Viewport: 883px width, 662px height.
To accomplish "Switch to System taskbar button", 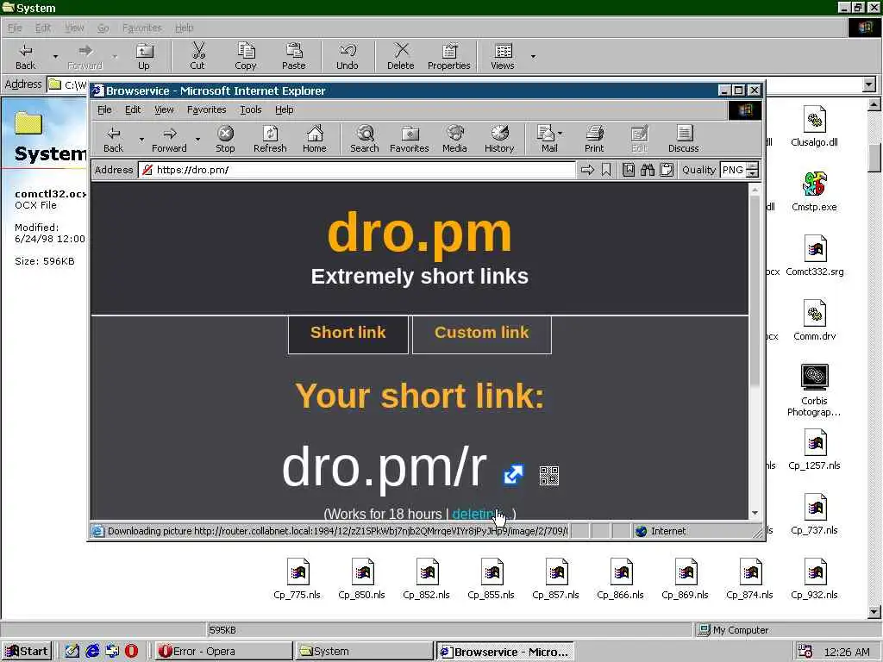I will click(363, 652).
